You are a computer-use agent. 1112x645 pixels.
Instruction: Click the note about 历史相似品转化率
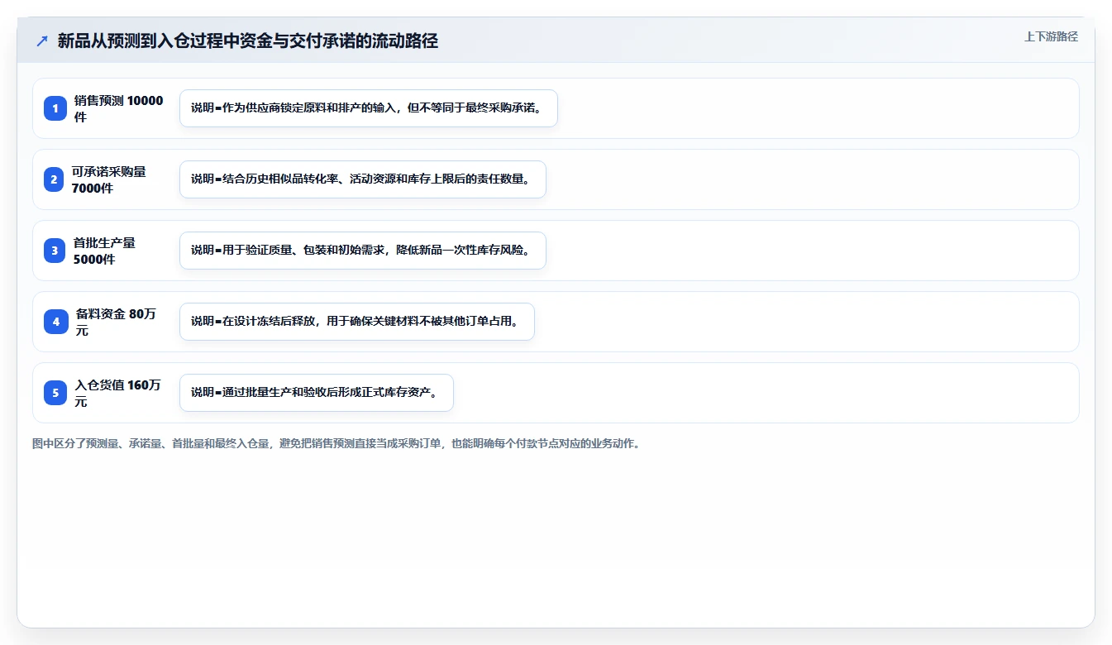pyautogui.click(x=363, y=179)
